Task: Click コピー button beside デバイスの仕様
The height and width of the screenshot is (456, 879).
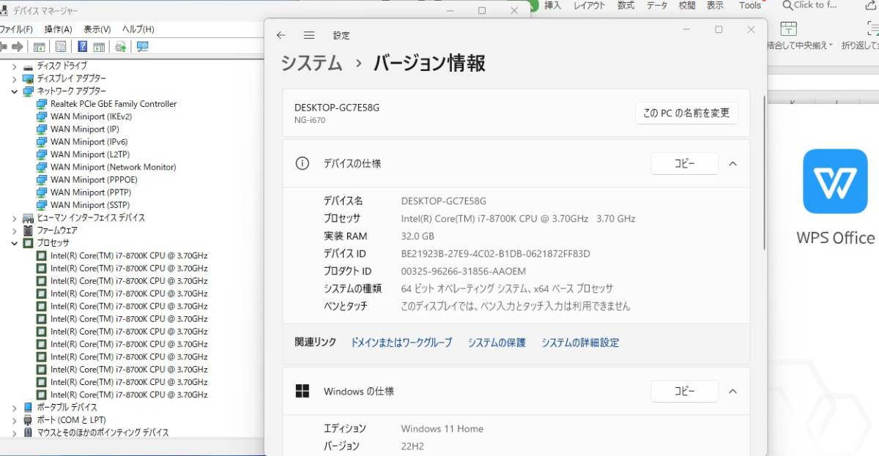Action: (x=684, y=164)
